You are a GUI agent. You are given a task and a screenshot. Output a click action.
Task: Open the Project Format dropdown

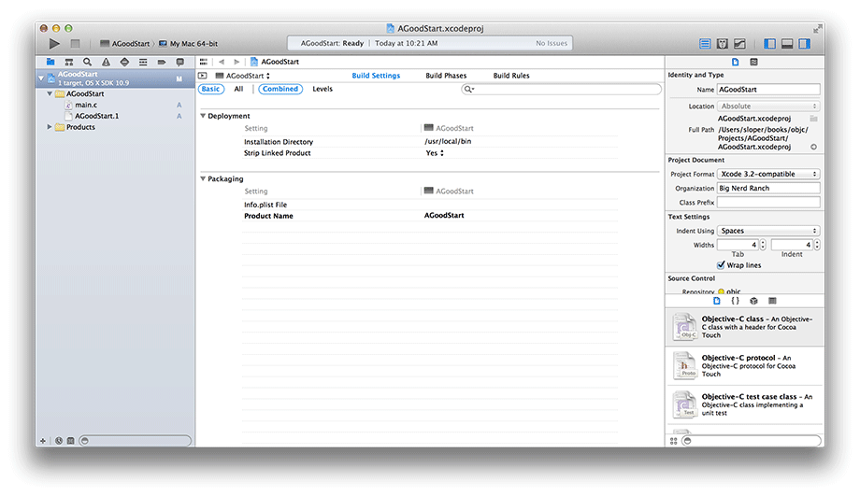tap(768, 174)
